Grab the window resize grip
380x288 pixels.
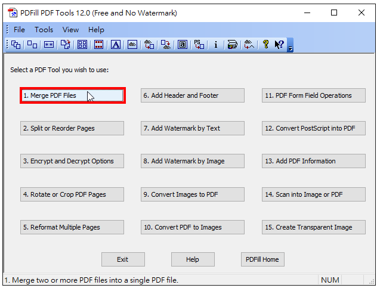372,281
